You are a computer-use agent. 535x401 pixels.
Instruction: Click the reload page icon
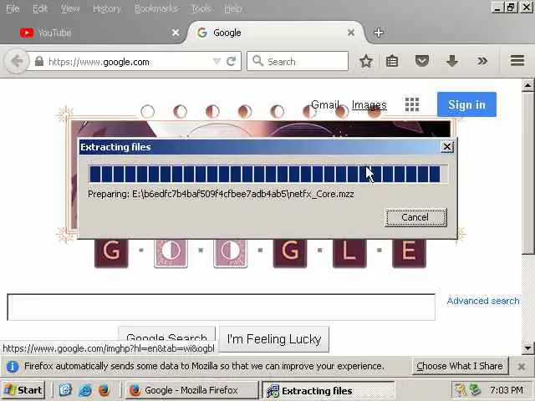pyautogui.click(x=232, y=61)
